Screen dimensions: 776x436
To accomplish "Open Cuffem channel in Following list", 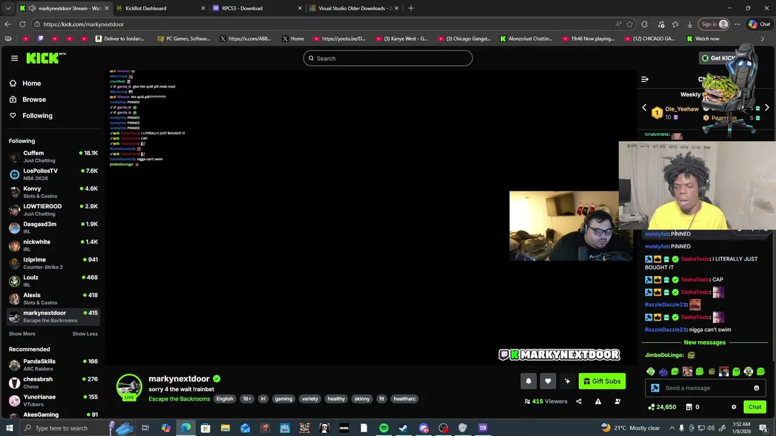I will click(53, 156).
